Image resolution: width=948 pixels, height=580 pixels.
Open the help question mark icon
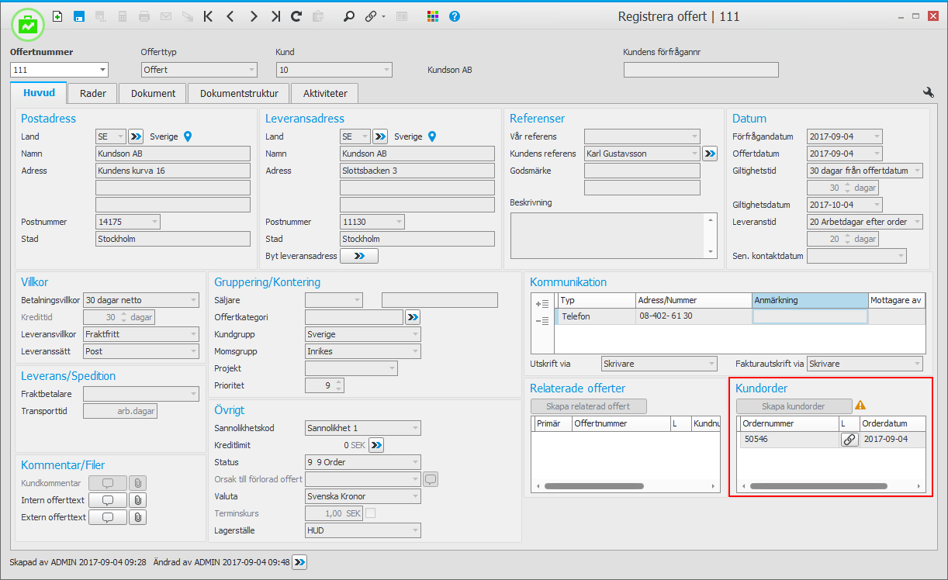(455, 16)
